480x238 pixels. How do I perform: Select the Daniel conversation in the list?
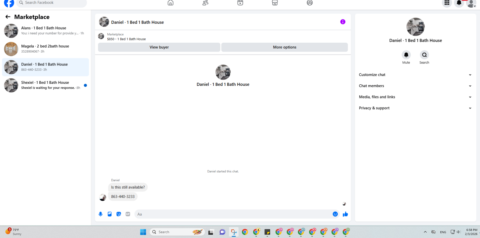[46, 67]
